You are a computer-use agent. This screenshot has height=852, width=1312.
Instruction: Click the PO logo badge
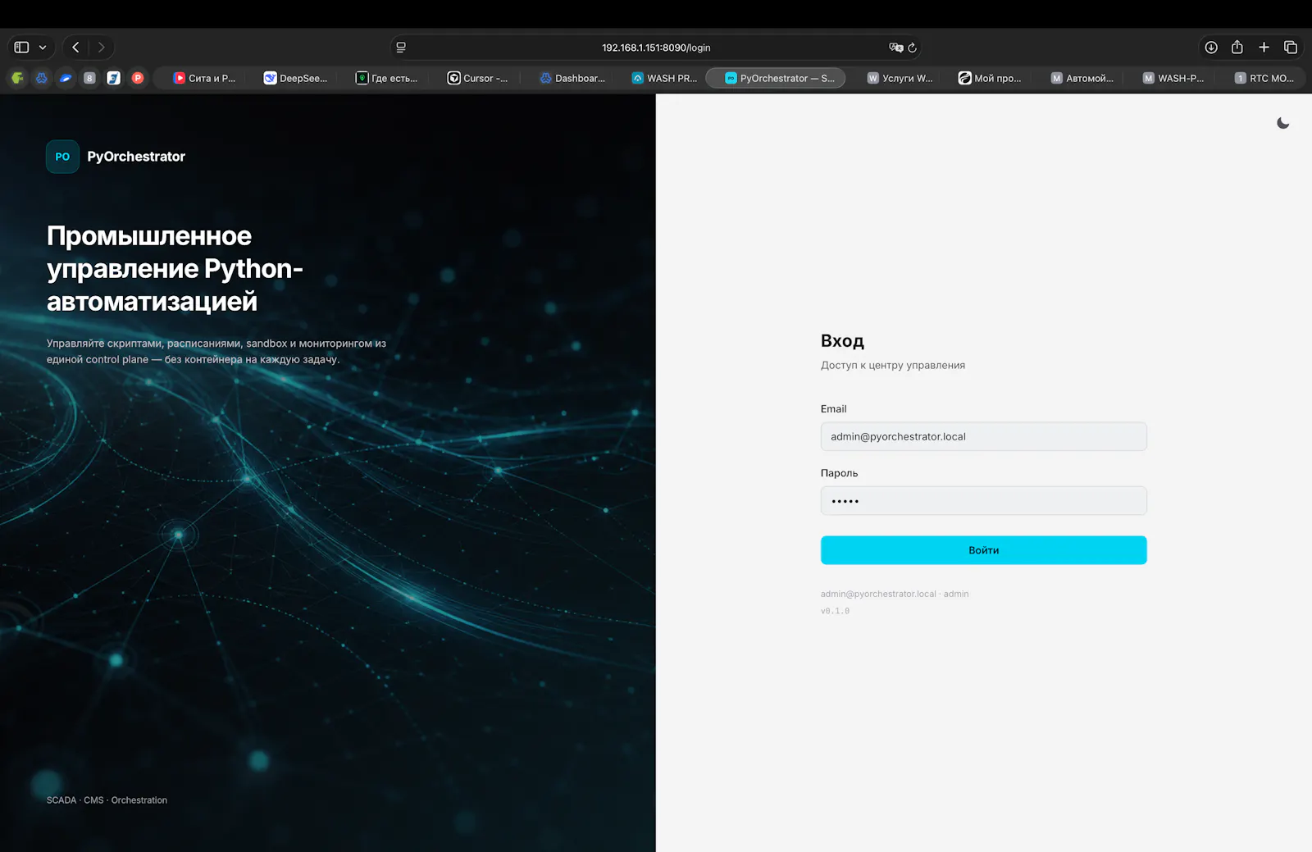coord(62,157)
